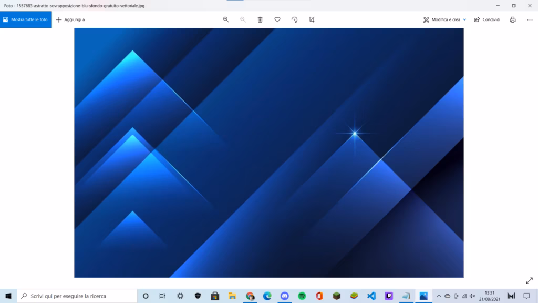Screen dimensions: 538x303
Task: Open Visual Studio Code from taskbar
Action: click(x=371, y=296)
